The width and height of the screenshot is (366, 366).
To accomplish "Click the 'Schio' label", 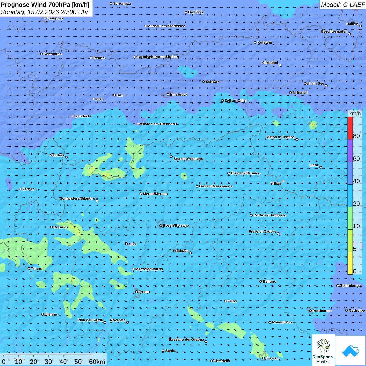I will 170,351.
